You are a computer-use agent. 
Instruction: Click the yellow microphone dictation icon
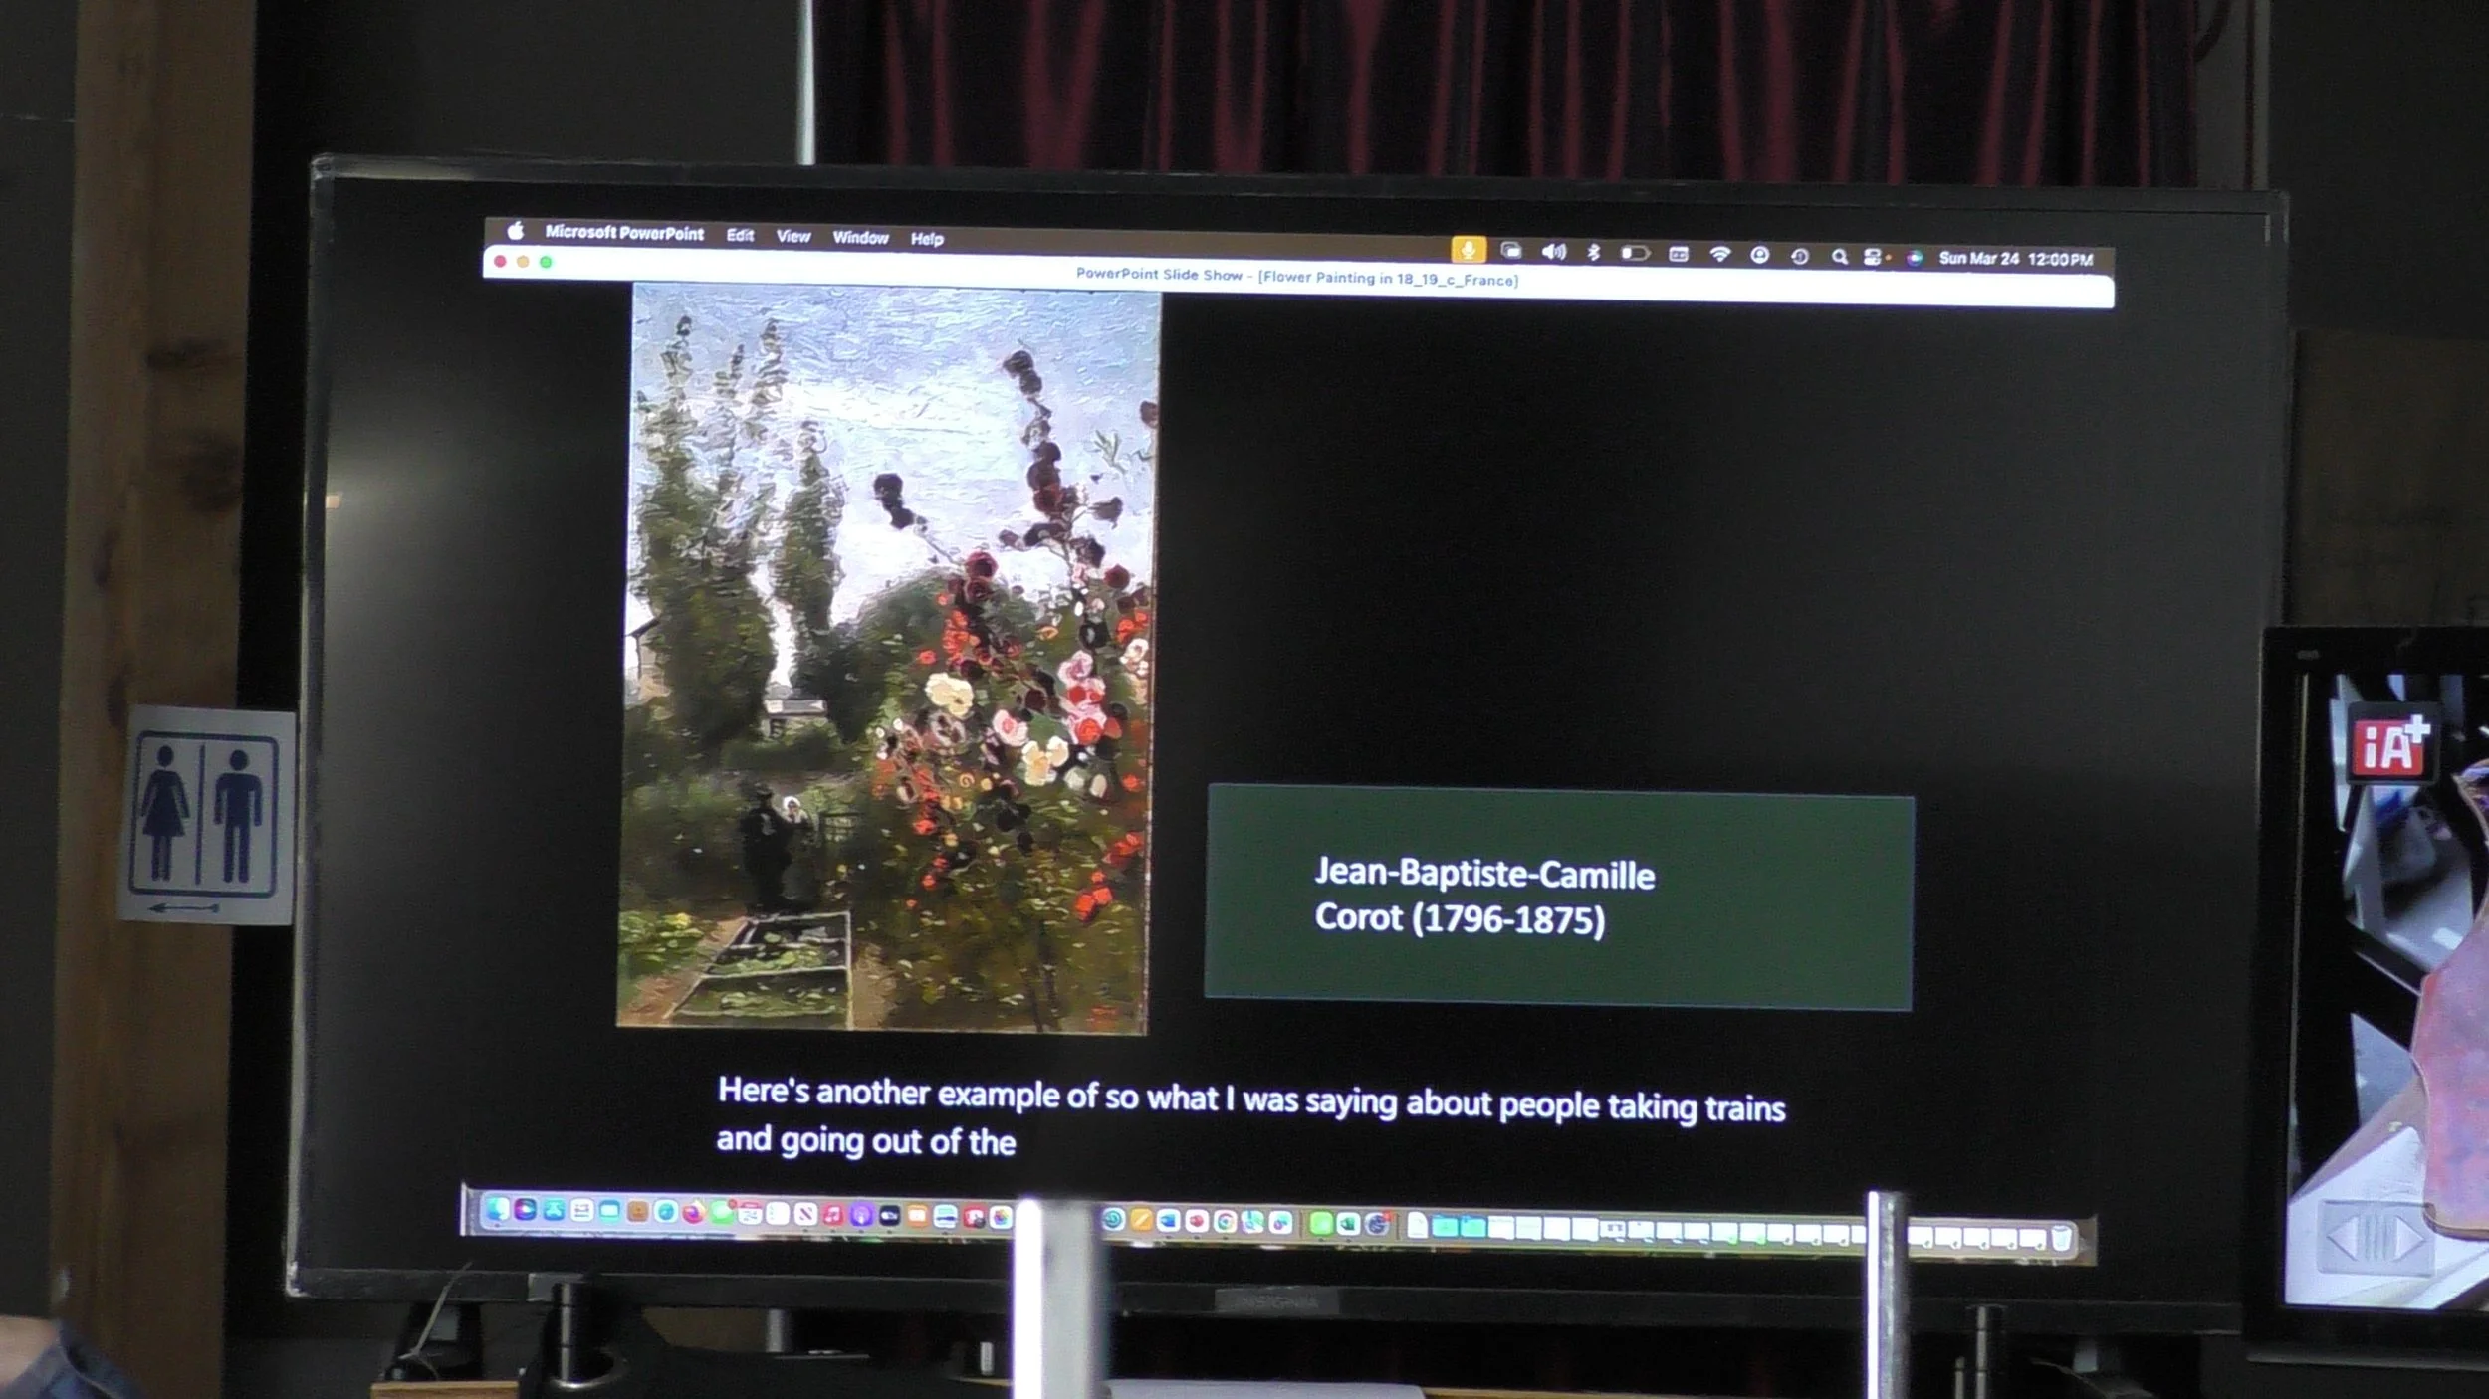pyautogui.click(x=1468, y=249)
